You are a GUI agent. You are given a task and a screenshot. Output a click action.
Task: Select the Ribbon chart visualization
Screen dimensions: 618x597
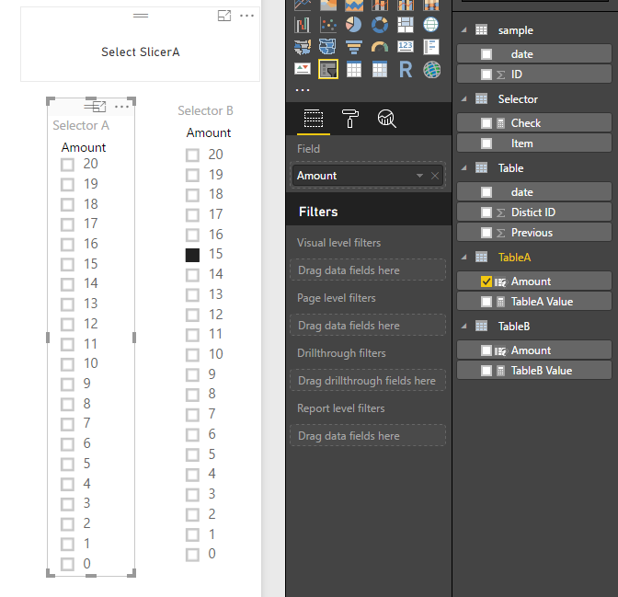click(x=430, y=5)
